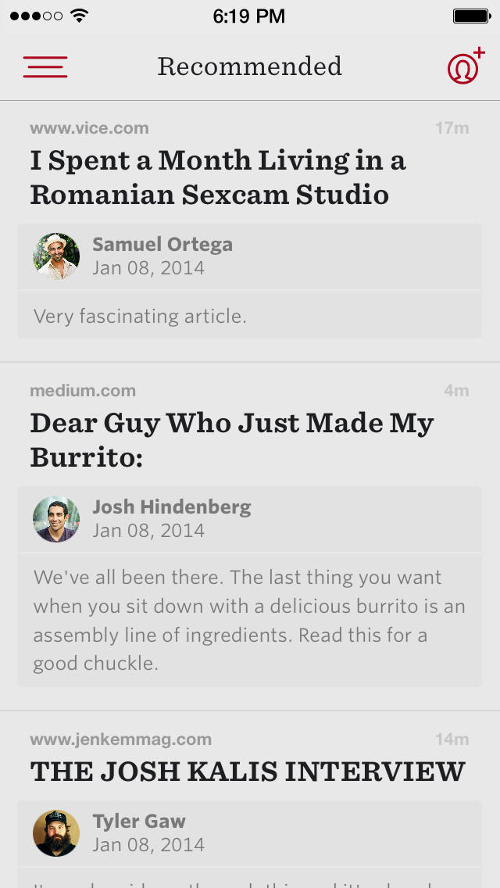
Task: Tap Samuel Ortega's profile picture
Action: [56, 256]
